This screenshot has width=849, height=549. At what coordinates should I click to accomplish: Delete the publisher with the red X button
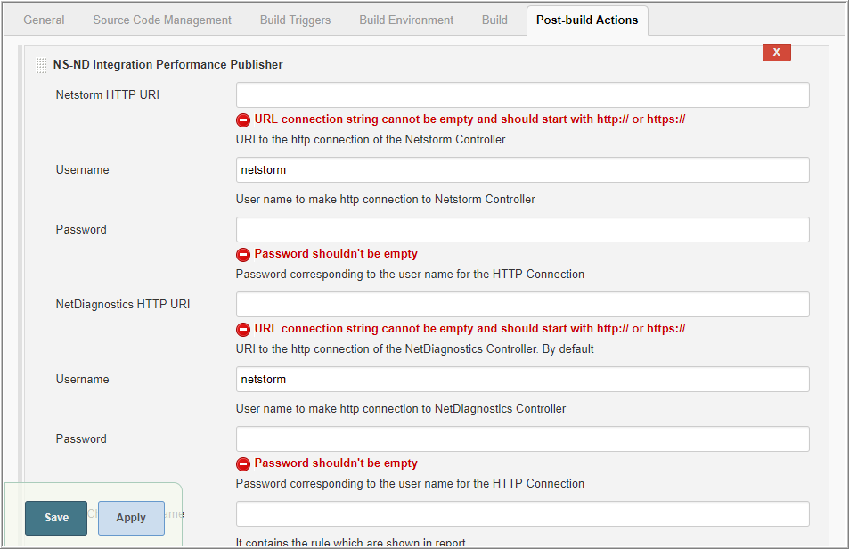[776, 53]
